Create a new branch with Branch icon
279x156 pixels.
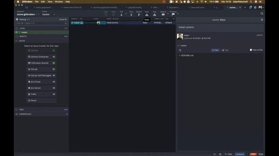(139, 15)
